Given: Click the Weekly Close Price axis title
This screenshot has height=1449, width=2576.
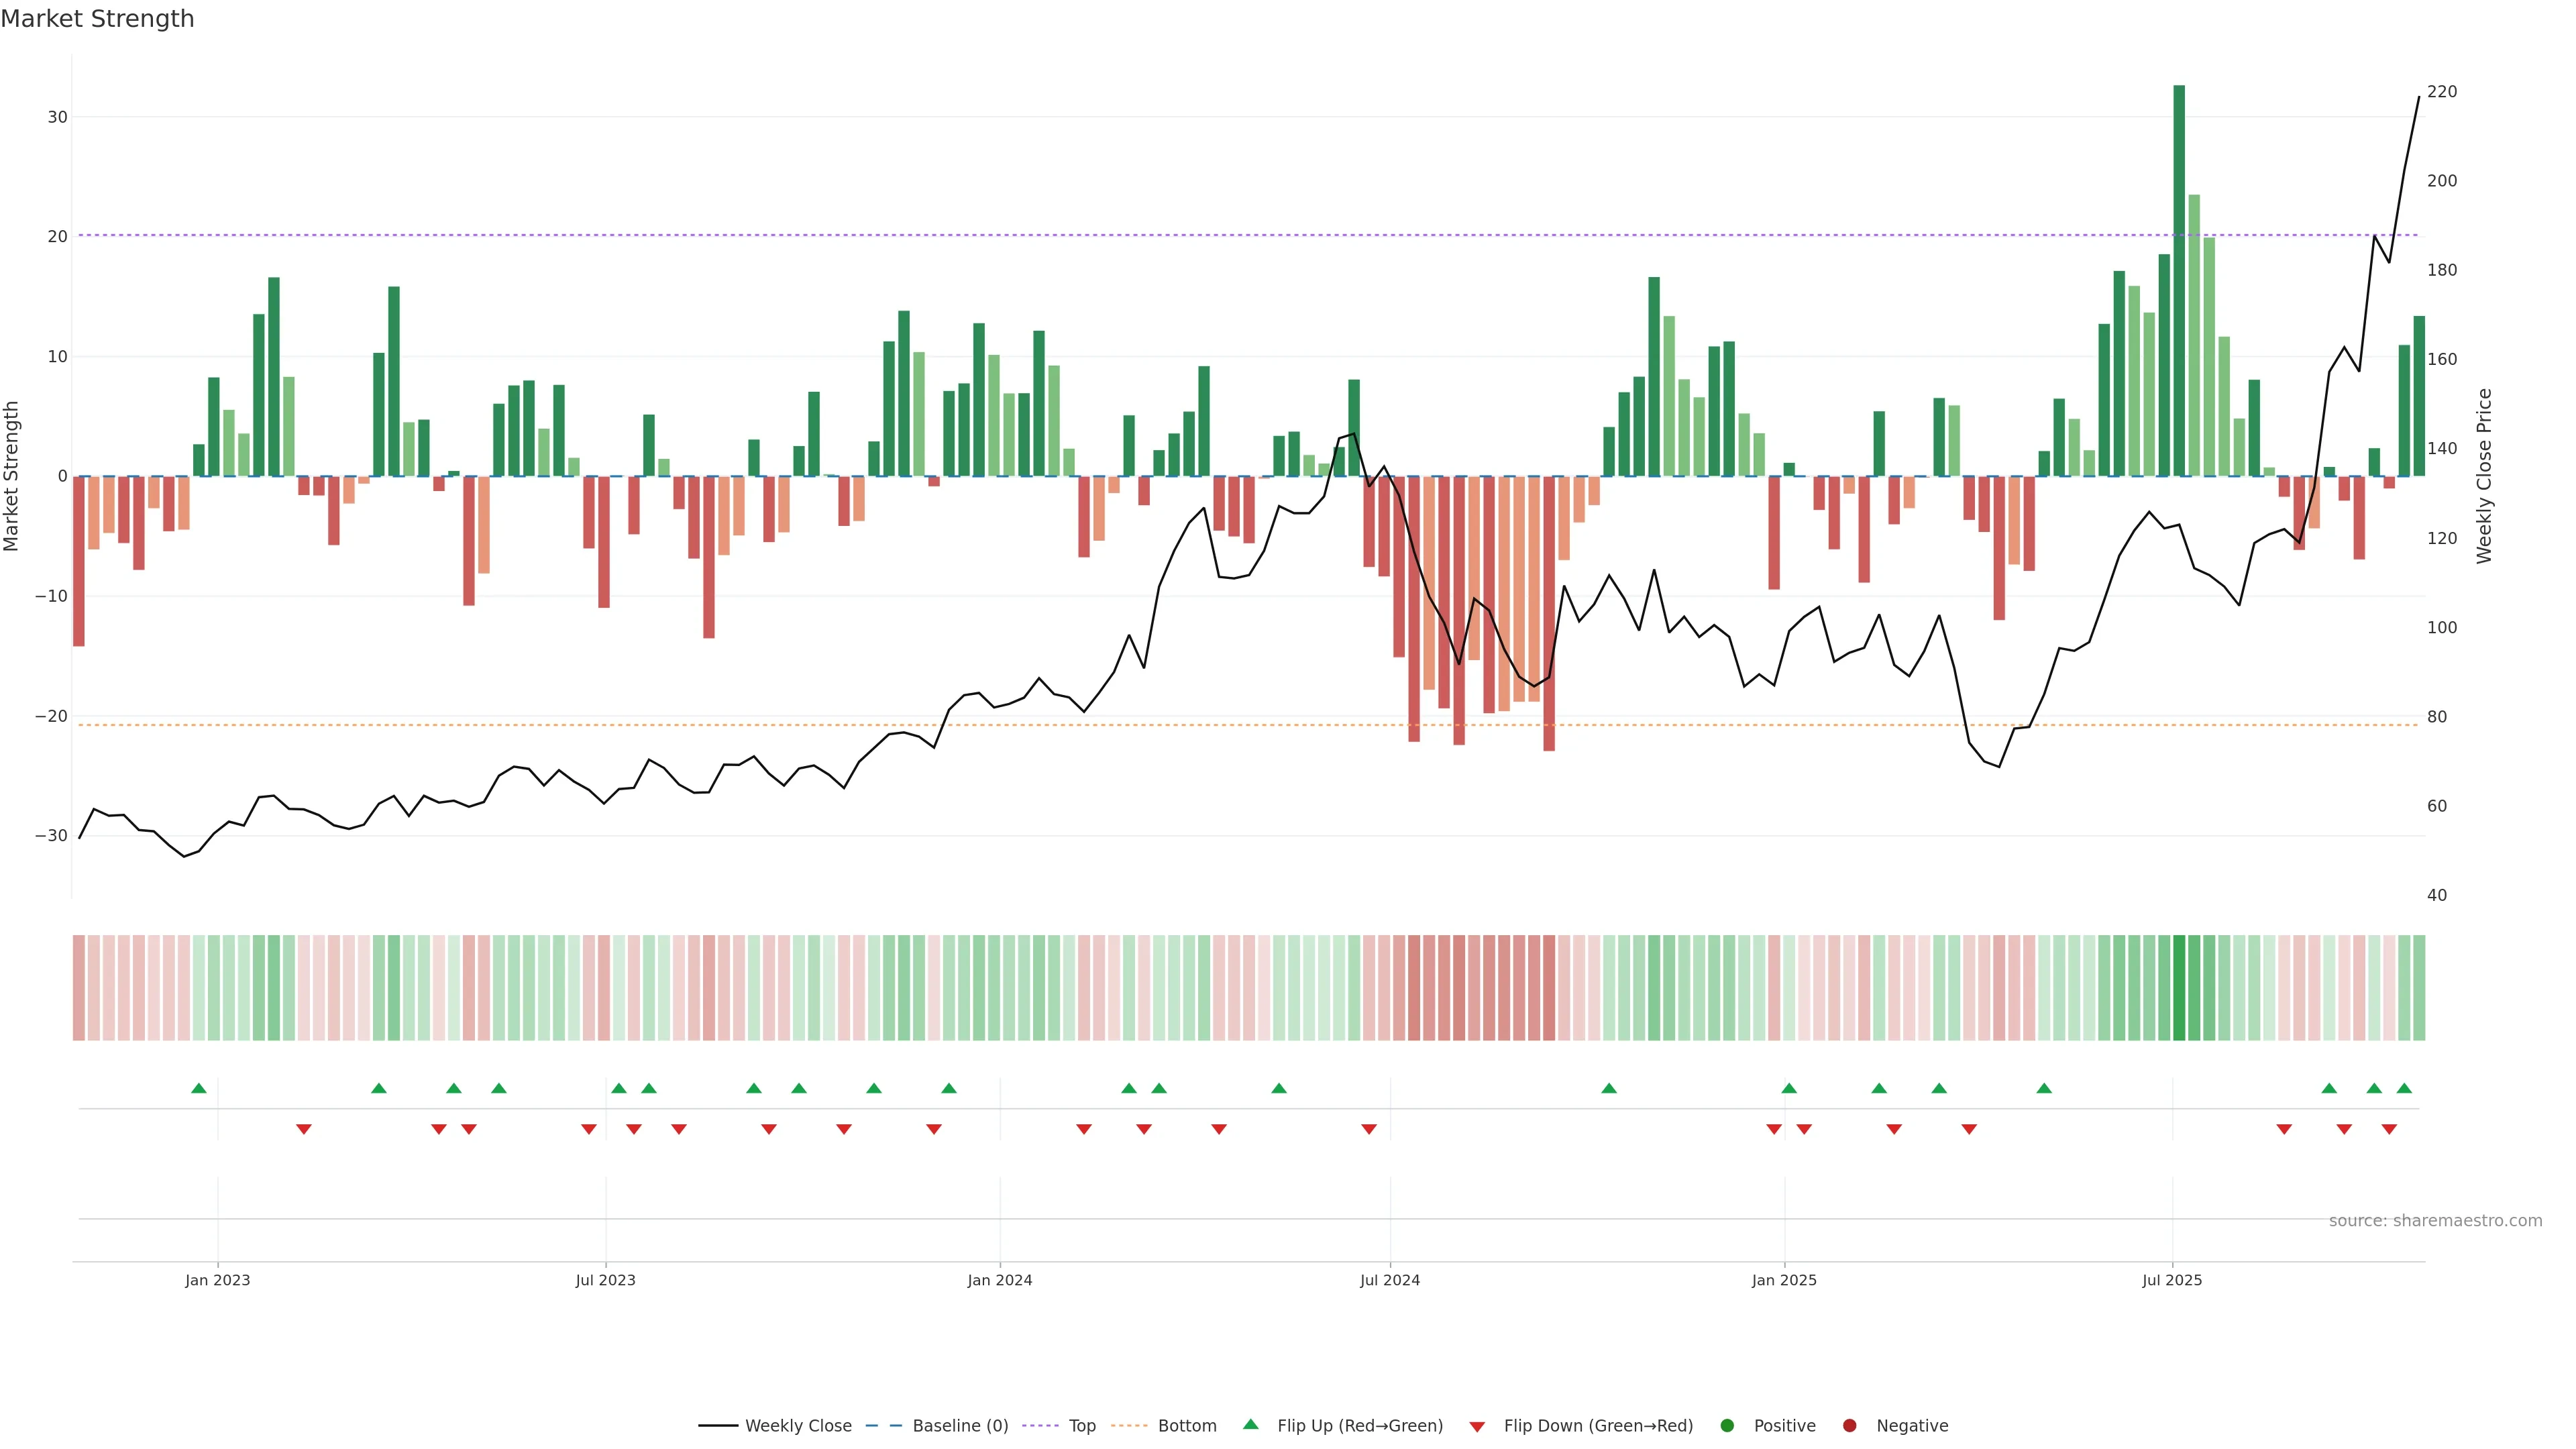Looking at the screenshot, I should click(2485, 476).
